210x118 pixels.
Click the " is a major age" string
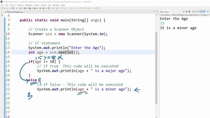(109, 71)
